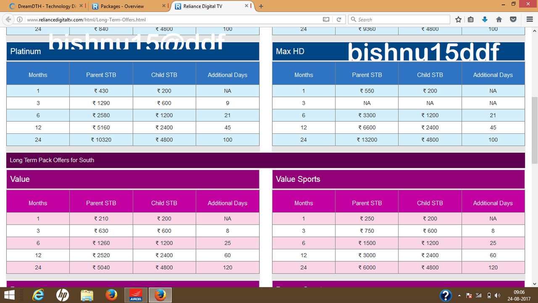Click the ₹ 3000 Value Sports 12-month price
The width and height of the screenshot is (538, 303).
[x=367, y=255]
